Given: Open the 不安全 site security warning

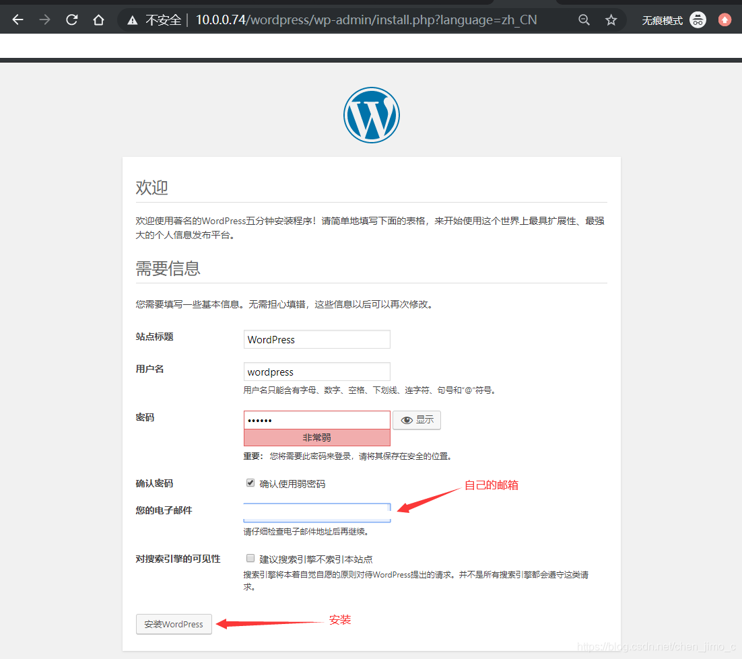Looking at the screenshot, I should pos(154,20).
